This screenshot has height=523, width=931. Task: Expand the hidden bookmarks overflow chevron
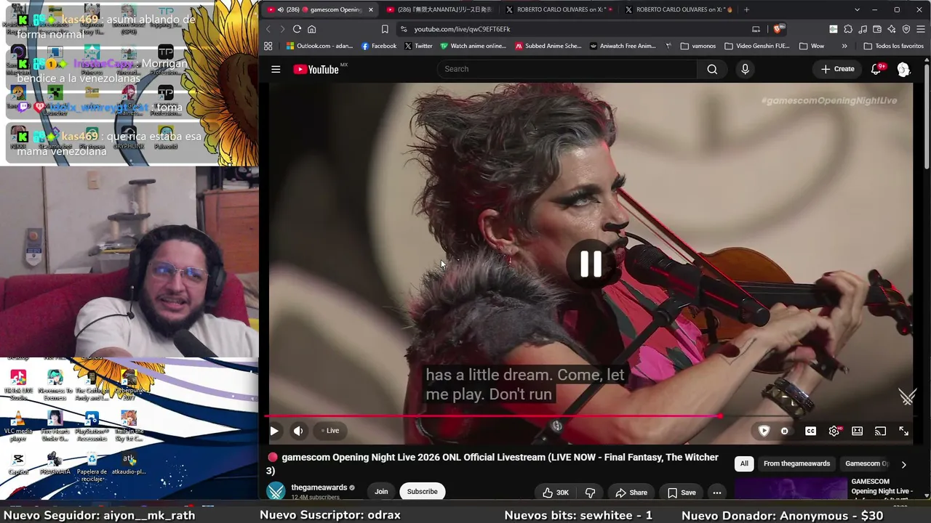pos(844,46)
